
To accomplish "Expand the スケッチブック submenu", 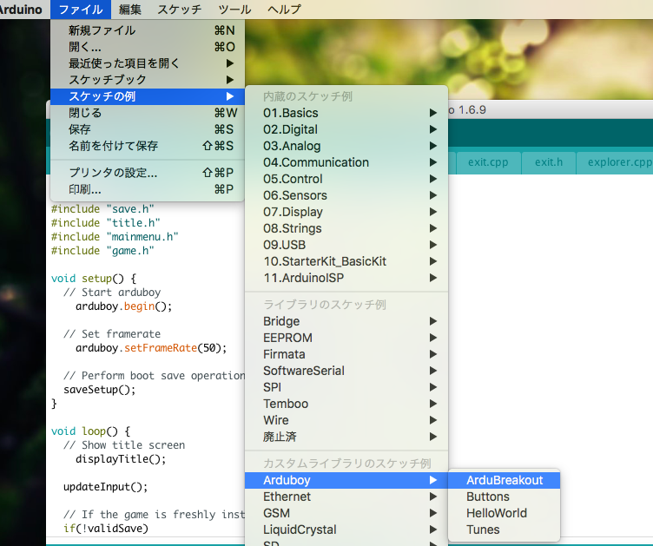I will point(148,80).
